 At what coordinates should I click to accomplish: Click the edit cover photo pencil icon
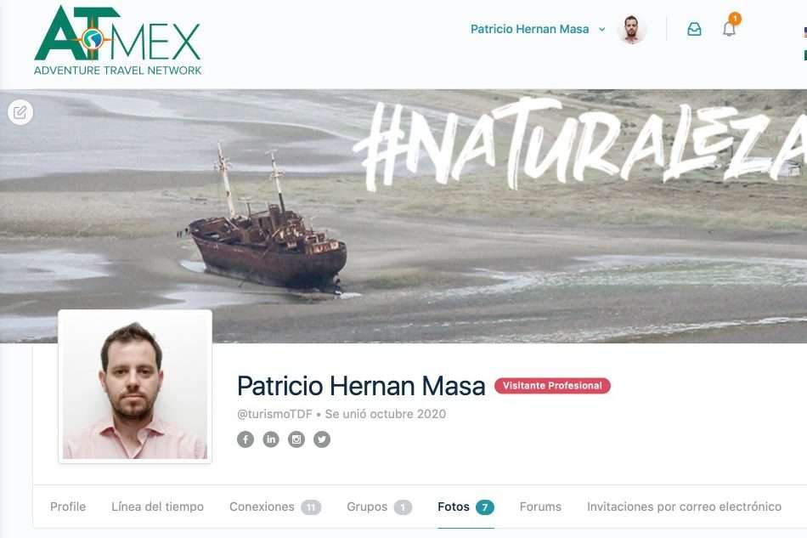pos(20,112)
